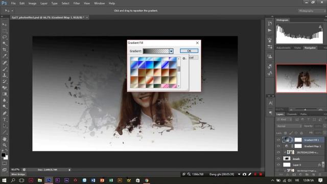Viewport: 327px width, 184px height.
Task: Select the Clone Stamp tool
Action: pyautogui.click(x=5, y=75)
